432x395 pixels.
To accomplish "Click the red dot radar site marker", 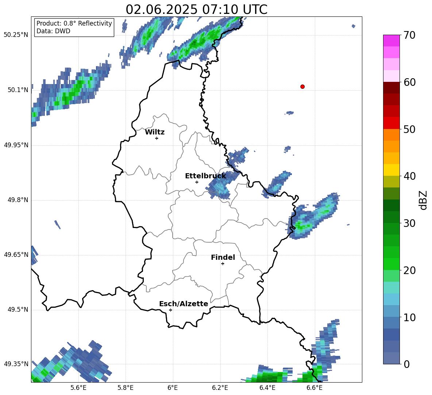I will (x=302, y=87).
